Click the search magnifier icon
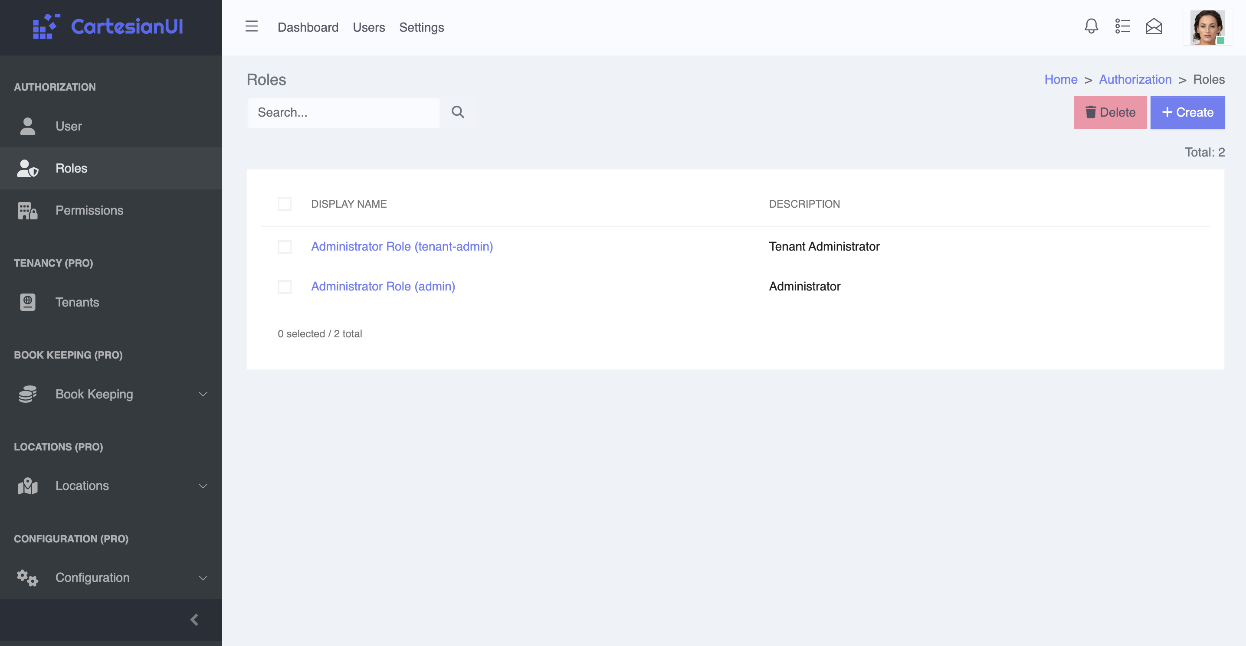The width and height of the screenshot is (1246, 646). tap(458, 112)
